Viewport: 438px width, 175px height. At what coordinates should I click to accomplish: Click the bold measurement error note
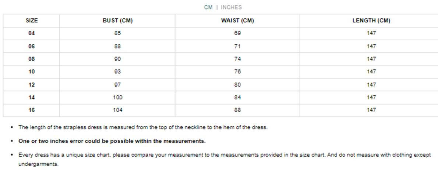pos(112,141)
